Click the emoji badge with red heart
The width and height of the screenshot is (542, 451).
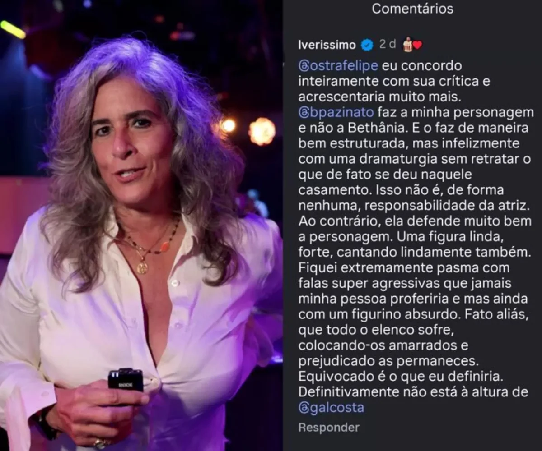pyautogui.click(x=412, y=44)
